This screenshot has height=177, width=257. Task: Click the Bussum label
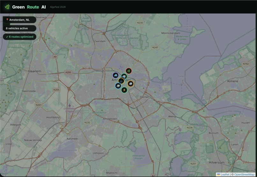[214, 133]
